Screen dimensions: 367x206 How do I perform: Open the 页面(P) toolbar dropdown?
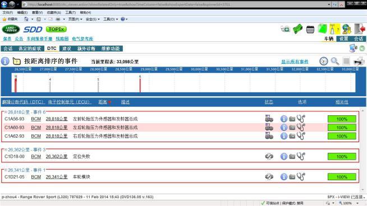point(75,19)
